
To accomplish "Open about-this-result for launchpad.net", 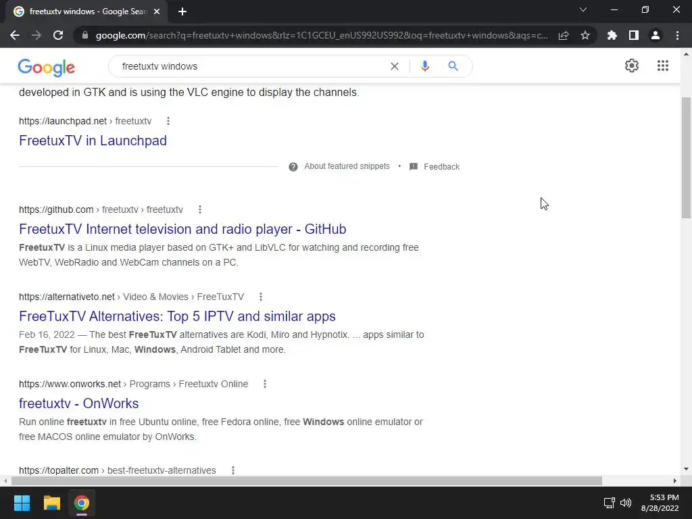I will coord(168,121).
